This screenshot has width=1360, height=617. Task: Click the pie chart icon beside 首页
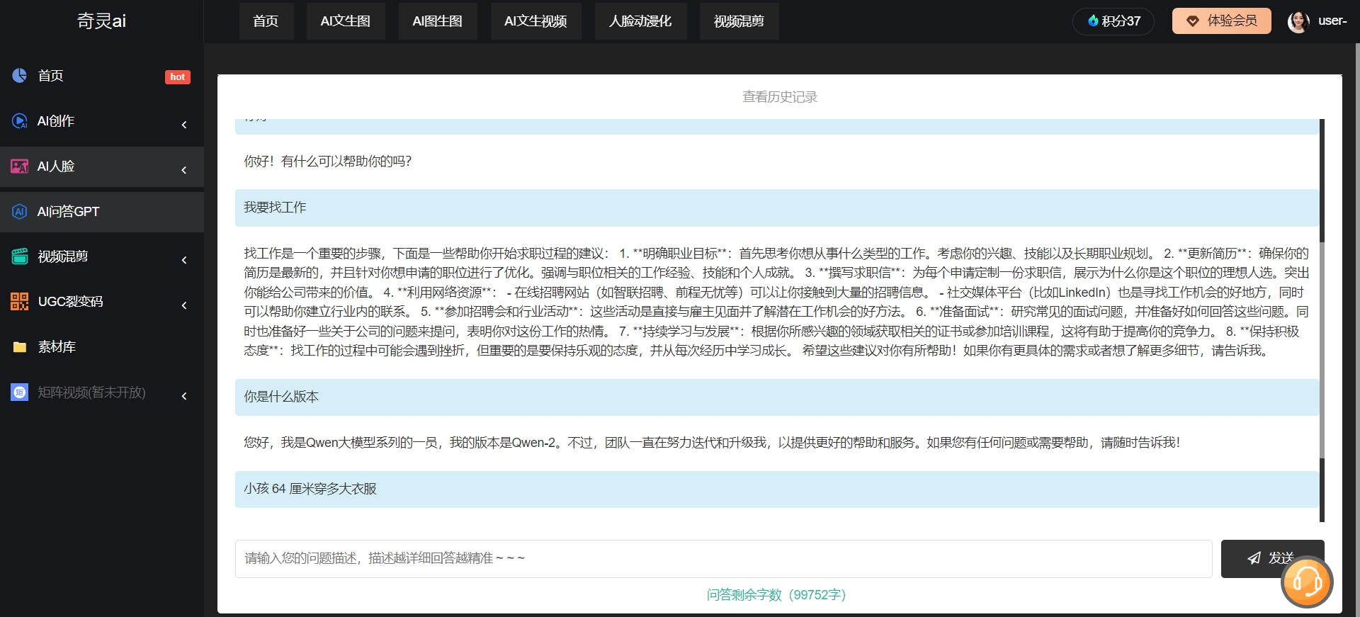20,76
